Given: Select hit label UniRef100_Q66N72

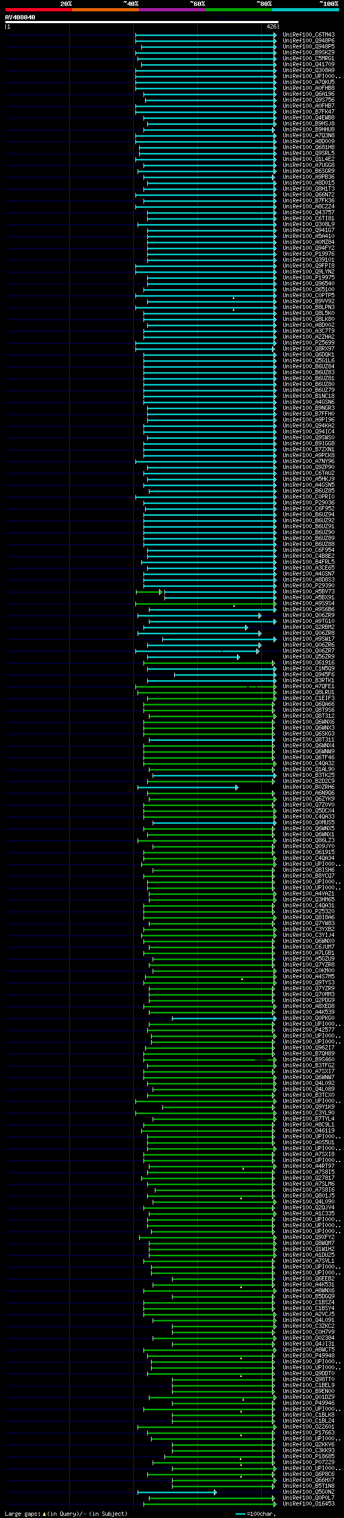Looking at the screenshot, I should pyautogui.click(x=309, y=194).
